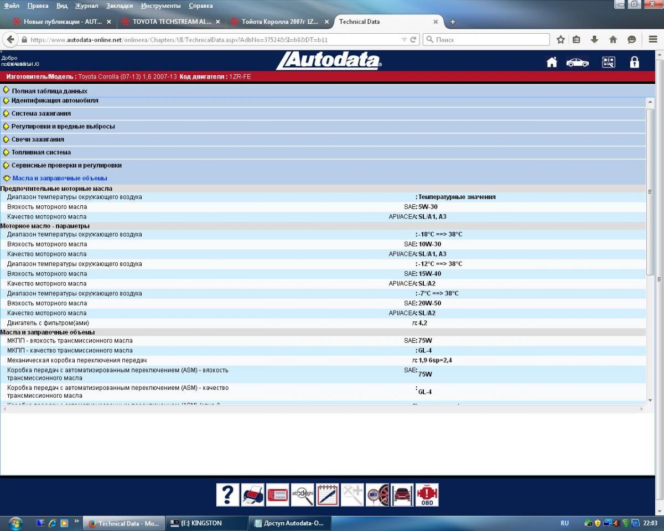This screenshot has height=531, width=664.
Task: Click 'МКПП - качество трансмиссионного масла' row
Action: pyautogui.click(x=323, y=350)
